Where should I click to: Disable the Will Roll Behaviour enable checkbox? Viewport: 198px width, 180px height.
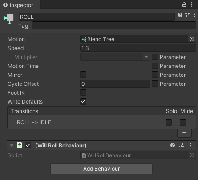pyautogui.click(x=28, y=145)
